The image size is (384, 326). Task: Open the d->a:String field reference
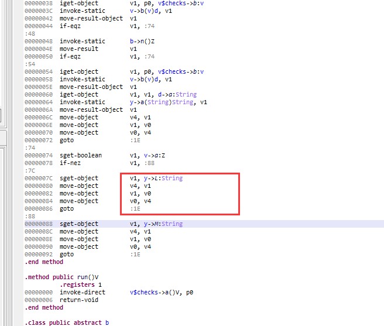(x=177, y=94)
